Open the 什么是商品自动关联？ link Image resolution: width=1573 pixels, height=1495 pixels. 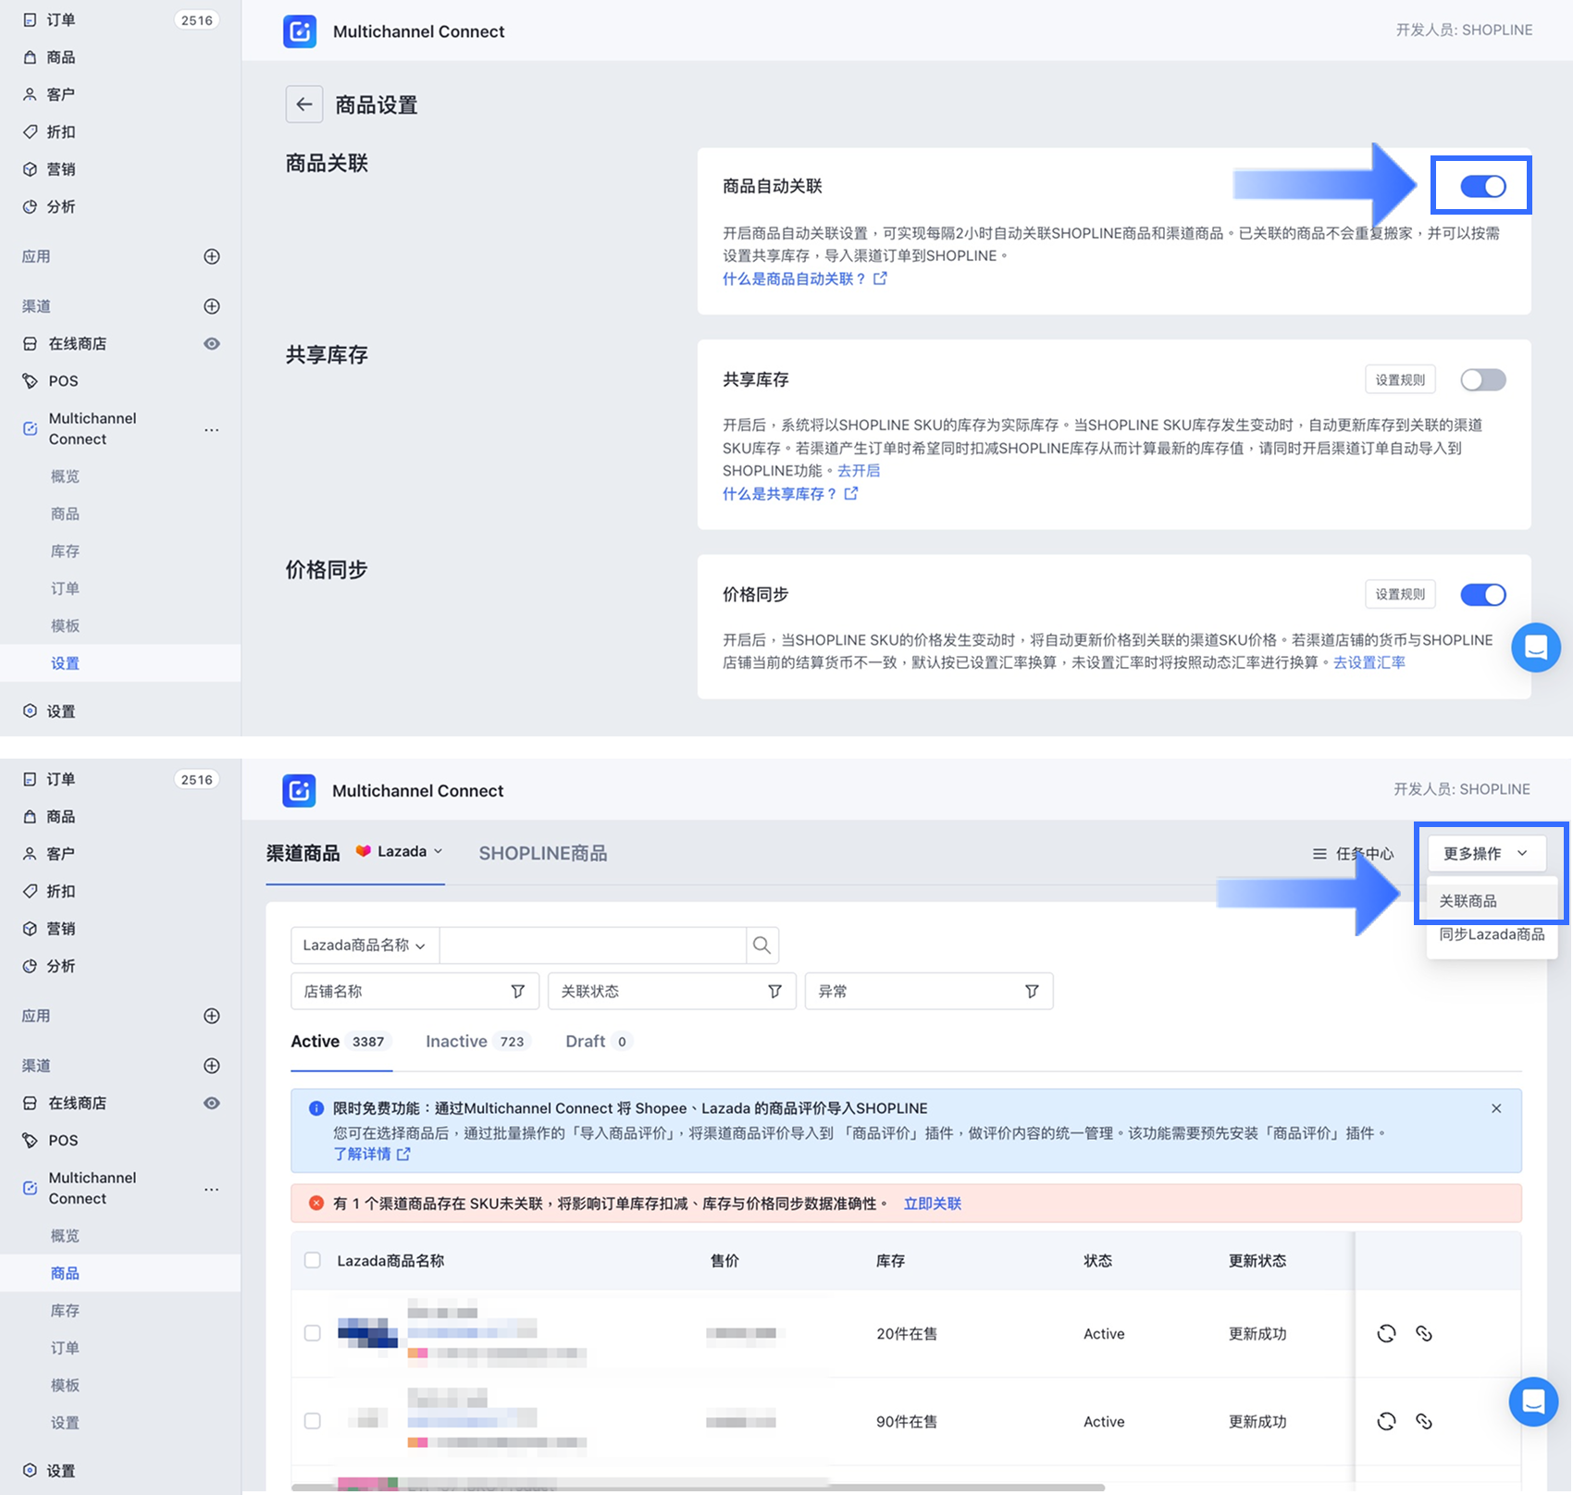(804, 278)
